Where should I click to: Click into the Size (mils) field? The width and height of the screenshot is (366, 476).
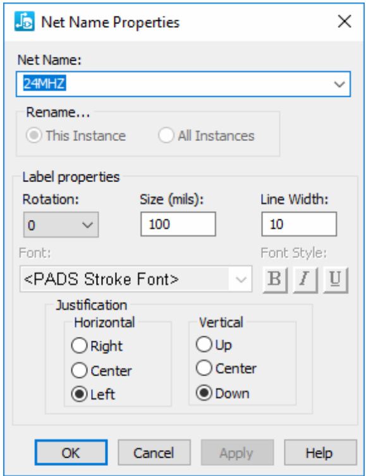[178, 224]
